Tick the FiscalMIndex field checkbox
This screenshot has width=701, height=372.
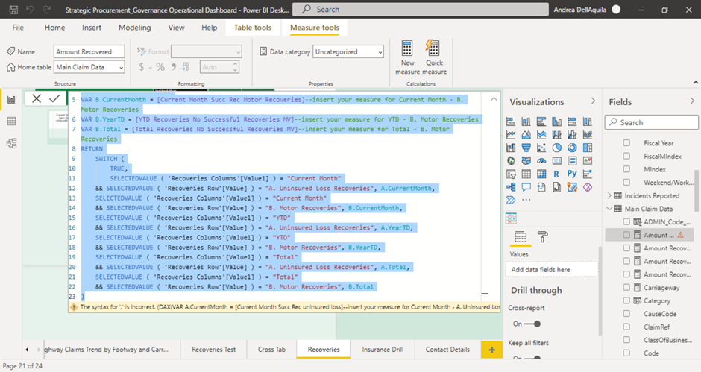pyautogui.click(x=626, y=156)
